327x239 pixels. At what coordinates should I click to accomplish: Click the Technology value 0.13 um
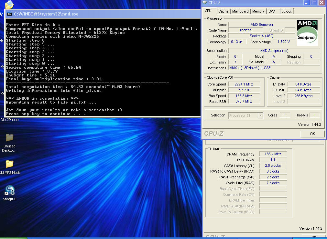pyautogui.click(x=237, y=42)
